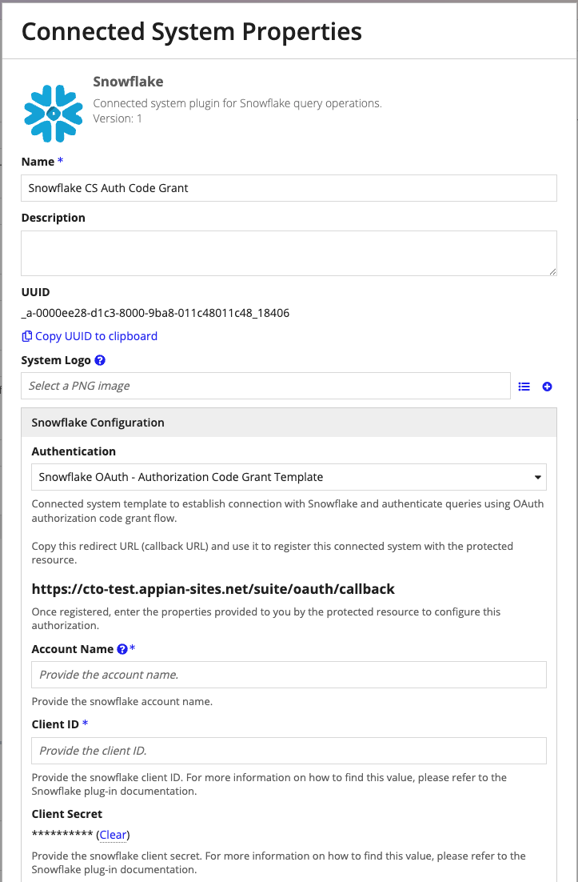The image size is (578, 882).
Task: Clear the Client Secret value
Action: pyautogui.click(x=113, y=835)
